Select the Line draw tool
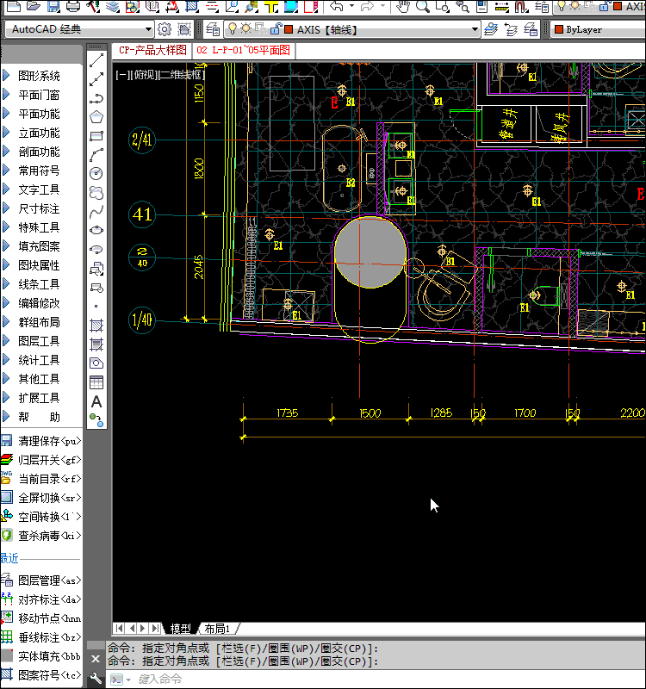This screenshot has height=689, width=646. (96, 60)
